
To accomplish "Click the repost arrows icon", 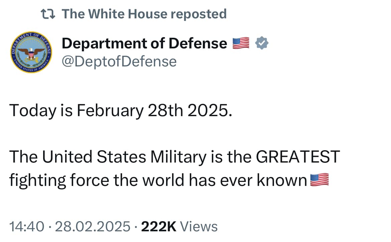I will (48, 14).
